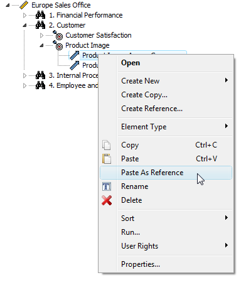246x285 pixels.
Task: Click the red X Delete icon
Action: 107,200
